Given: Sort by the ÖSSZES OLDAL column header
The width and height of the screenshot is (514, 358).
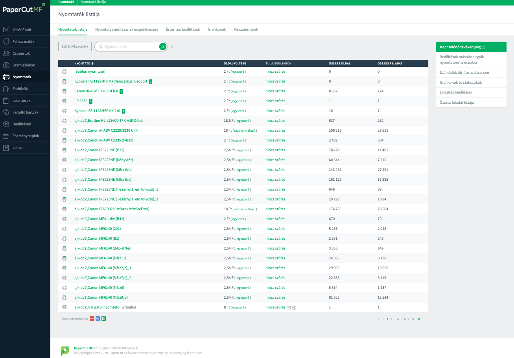Looking at the screenshot, I should [339, 63].
